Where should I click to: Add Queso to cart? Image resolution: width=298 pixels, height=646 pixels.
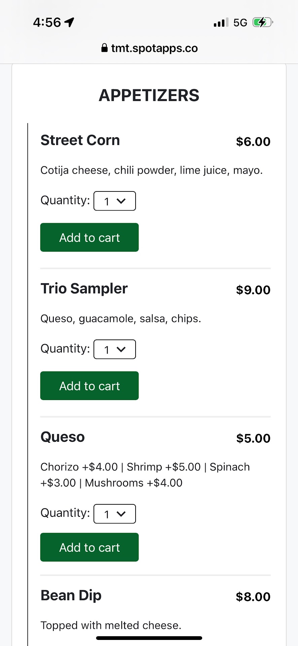click(x=89, y=547)
